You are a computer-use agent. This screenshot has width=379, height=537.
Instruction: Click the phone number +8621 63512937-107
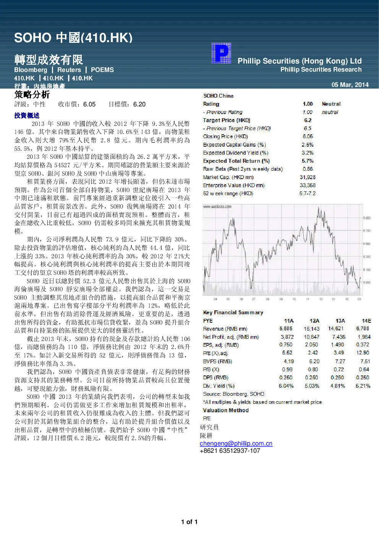point(230,451)
